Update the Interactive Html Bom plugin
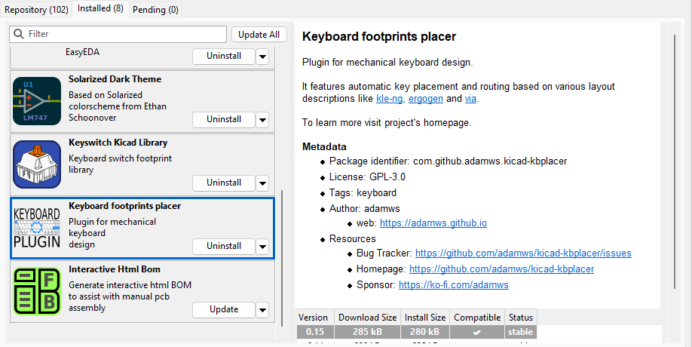Image resolution: width=692 pixels, height=347 pixels. click(x=224, y=309)
